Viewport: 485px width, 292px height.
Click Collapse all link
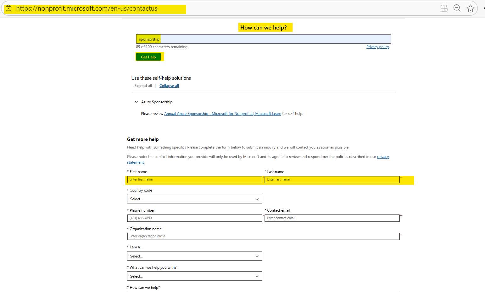(169, 86)
